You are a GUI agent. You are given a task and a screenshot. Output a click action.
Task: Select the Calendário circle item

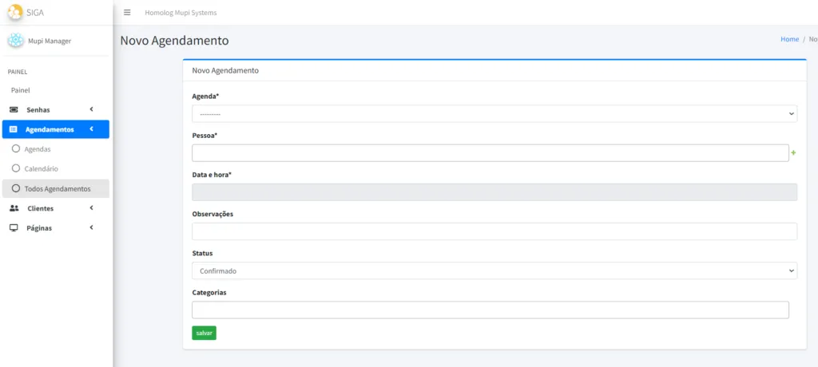click(16, 169)
